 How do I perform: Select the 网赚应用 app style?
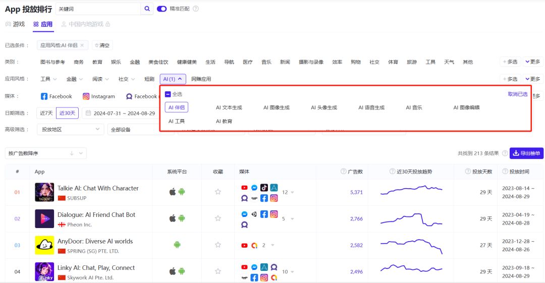pyautogui.click(x=201, y=79)
